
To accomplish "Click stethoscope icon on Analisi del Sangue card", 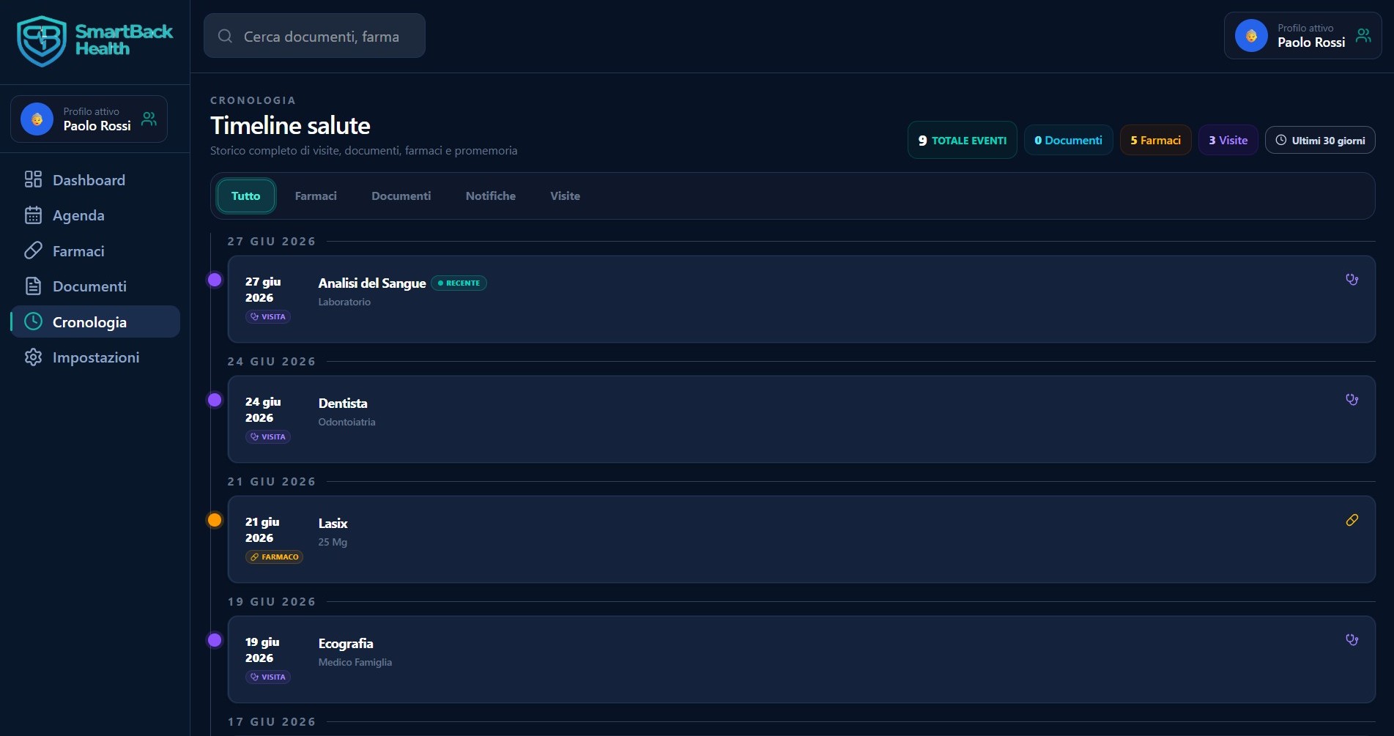I will click(1352, 279).
